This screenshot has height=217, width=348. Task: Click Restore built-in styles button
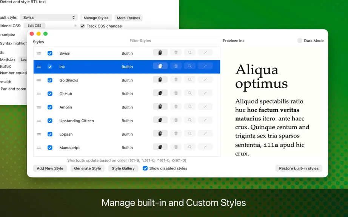click(x=299, y=168)
